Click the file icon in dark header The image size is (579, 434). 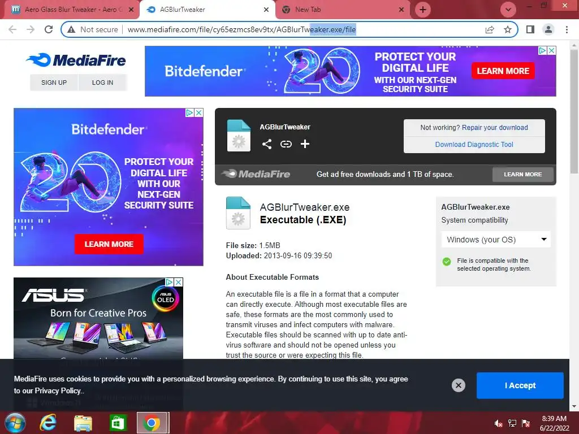pos(239,136)
